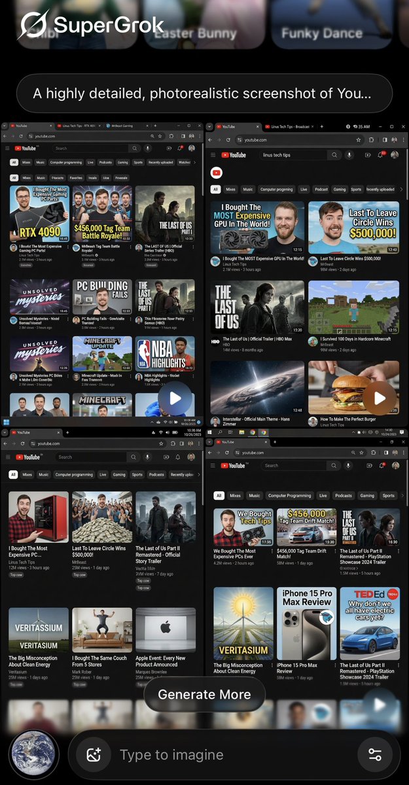Click 'MrBeast Gaming' browser tab in top-left image

pyautogui.click(x=122, y=125)
